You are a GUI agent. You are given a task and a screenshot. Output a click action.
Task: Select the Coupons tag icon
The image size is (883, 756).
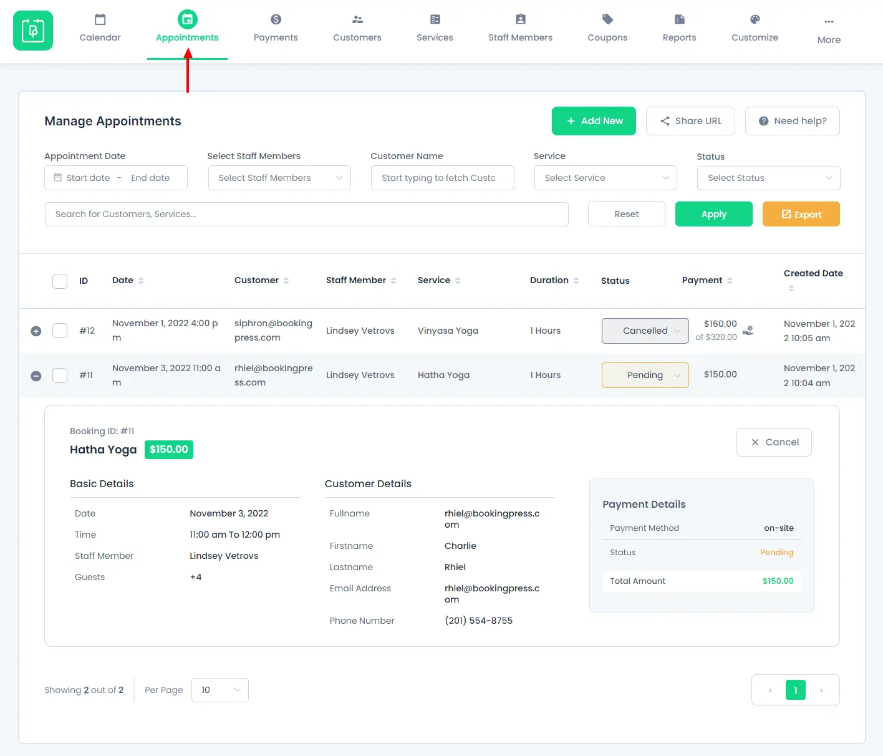(607, 19)
